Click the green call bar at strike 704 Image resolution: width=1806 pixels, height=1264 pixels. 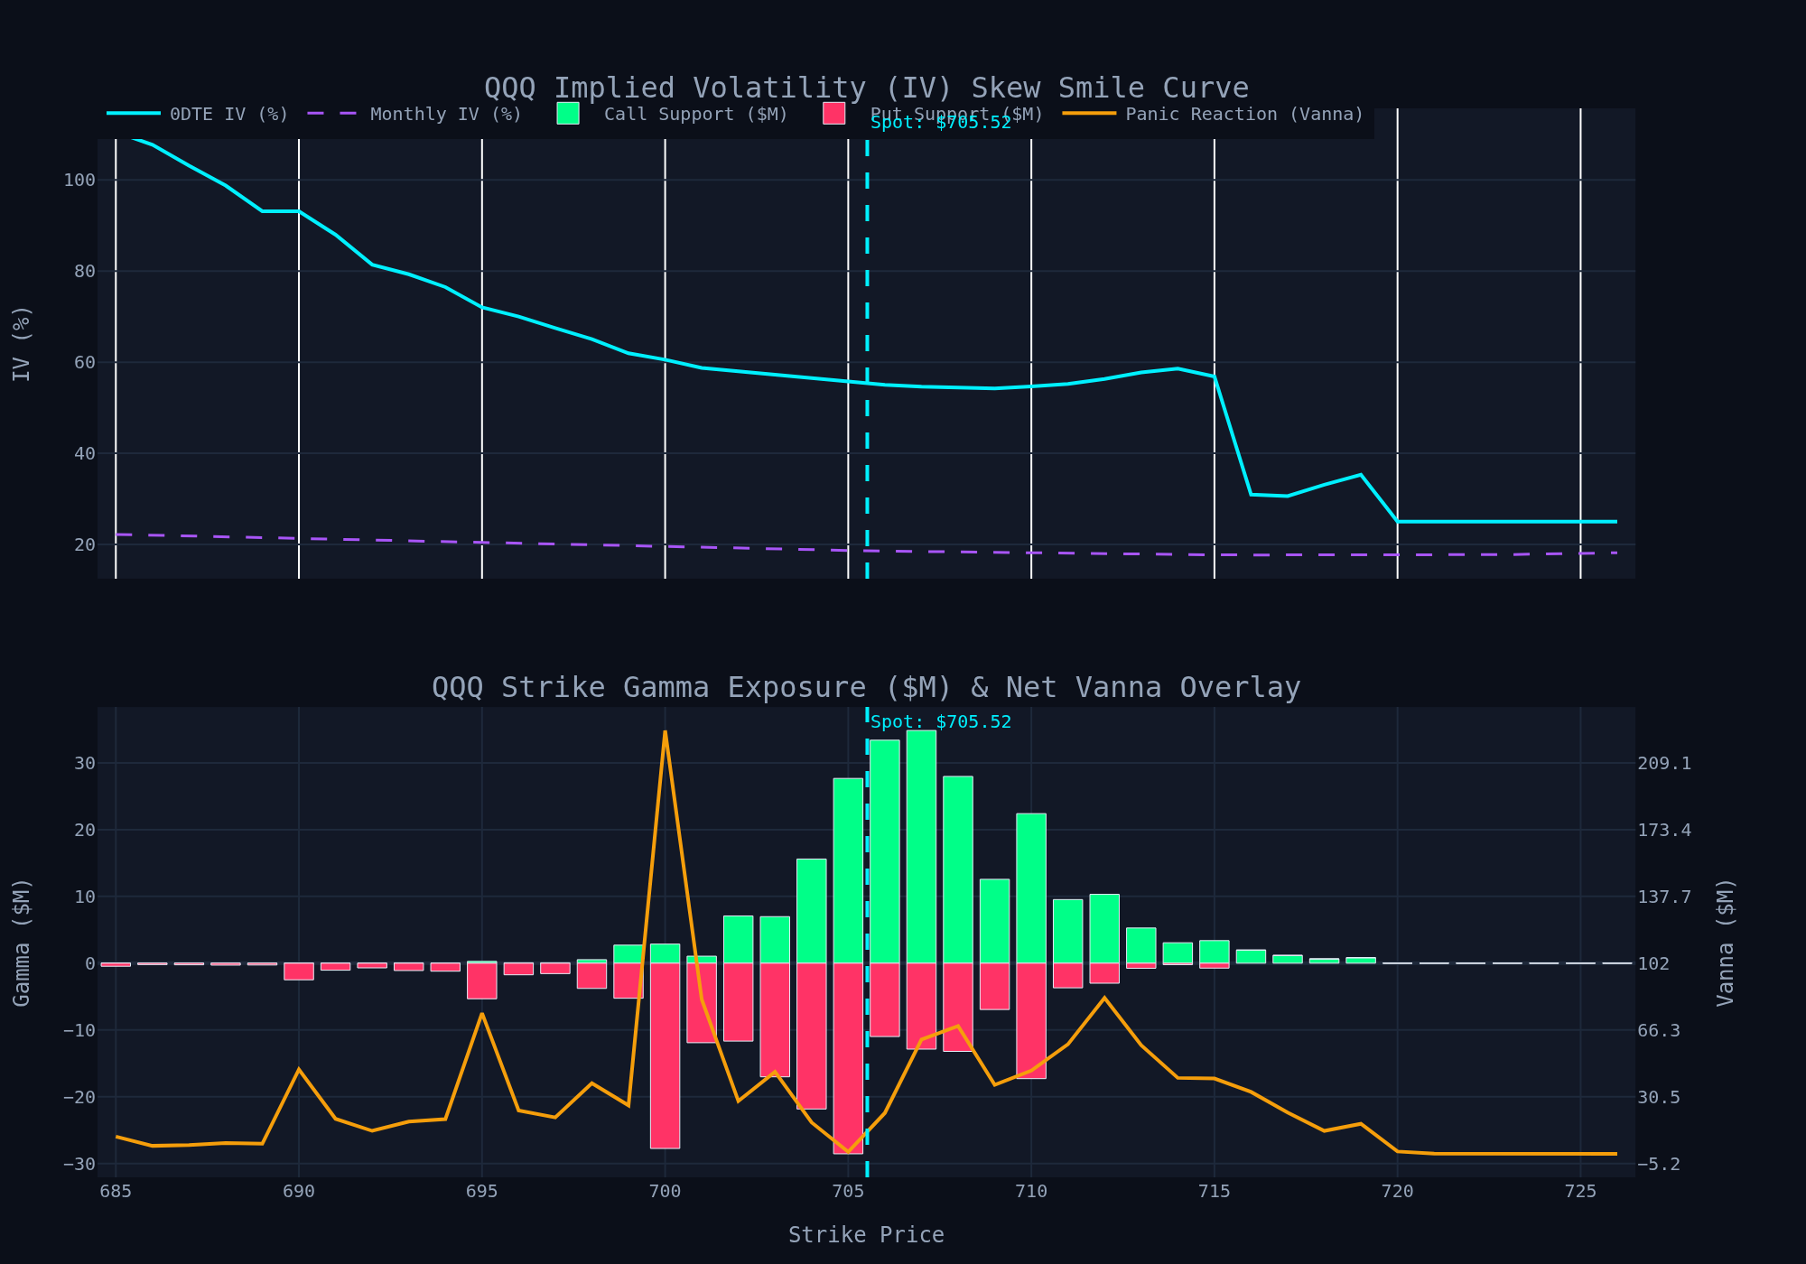tap(812, 911)
